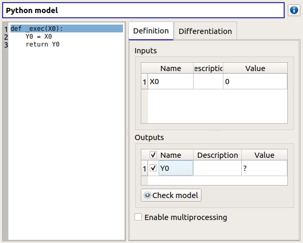Select the Definition tab
303x243 pixels.
click(x=151, y=31)
